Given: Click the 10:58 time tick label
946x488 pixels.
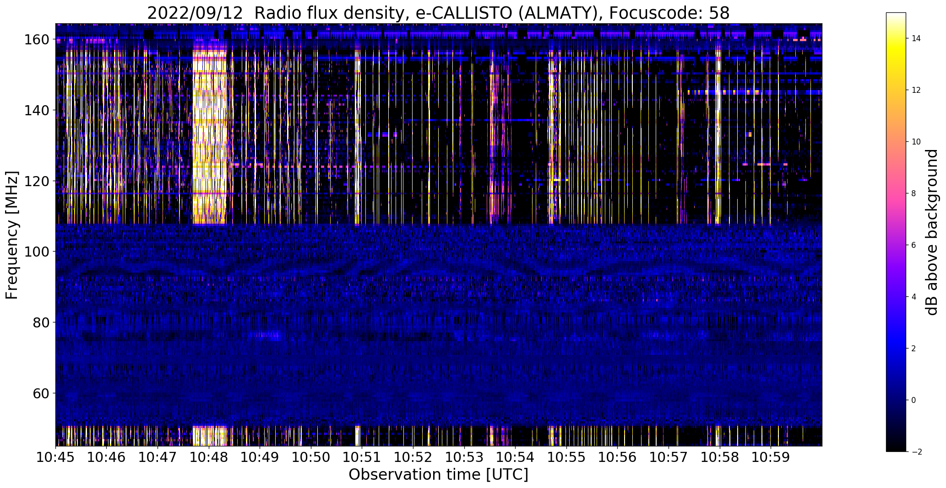Looking at the screenshot, I should pos(719,457).
